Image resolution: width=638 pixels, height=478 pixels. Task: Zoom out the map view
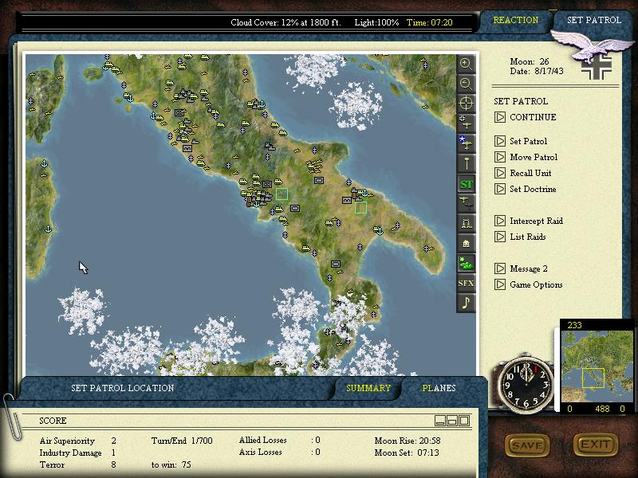(466, 84)
